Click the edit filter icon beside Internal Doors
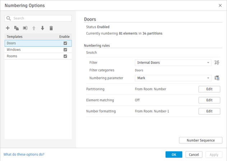 [x=217, y=63]
